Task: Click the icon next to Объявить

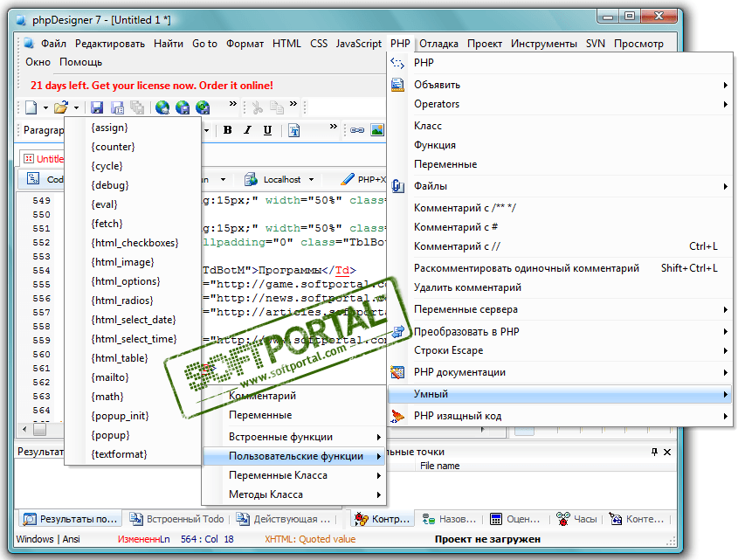Action: (x=397, y=85)
